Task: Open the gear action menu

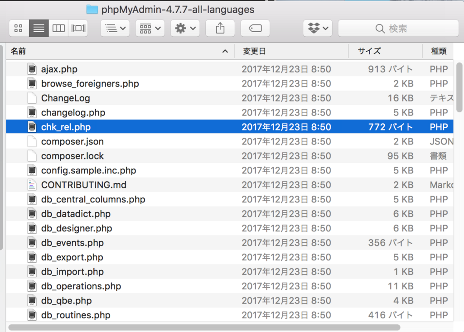Action: [185, 29]
